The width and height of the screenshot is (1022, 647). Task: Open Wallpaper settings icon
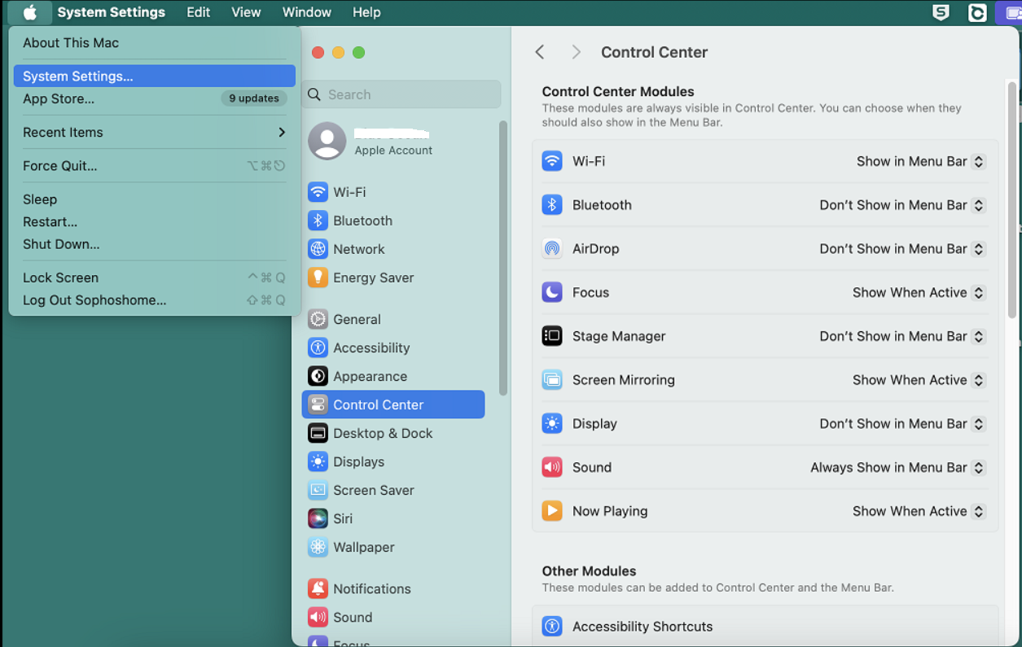(x=318, y=547)
